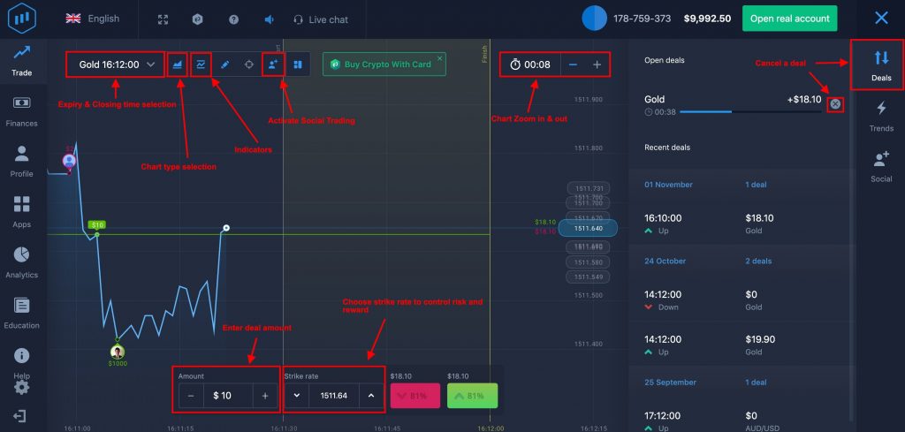Screen dimensions: 905x432
Task: Increase deal amount with plus button
Action: [265, 396]
